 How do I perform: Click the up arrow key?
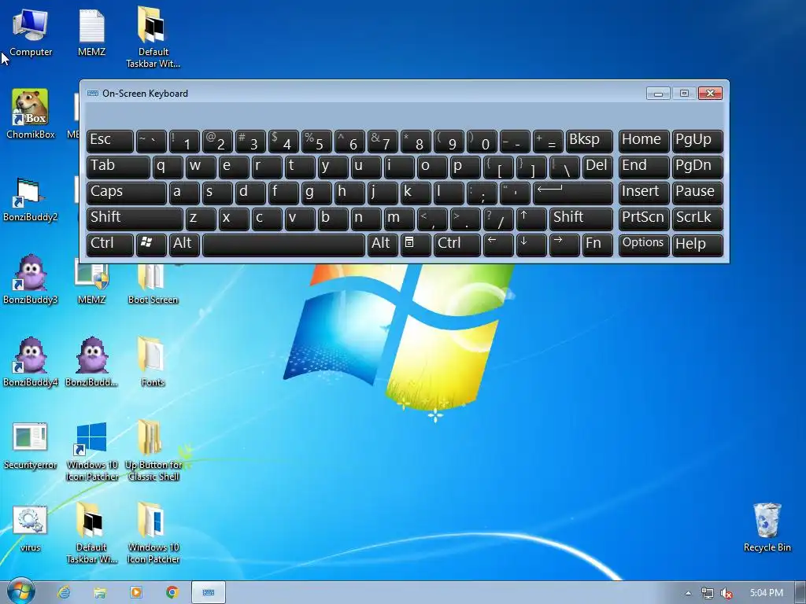coord(531,219)
